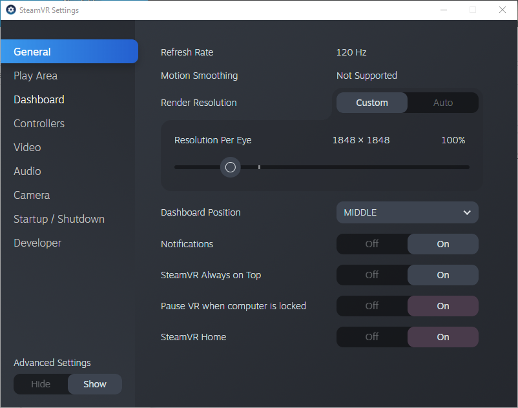Click the SteamVR logo icon in title bar
Viewport: 518px width, 408px height.
[x=10, y=10]
